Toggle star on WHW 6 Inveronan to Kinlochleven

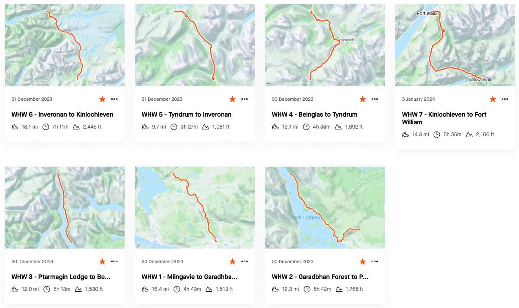pyautogui.click(x=102, y=99)
